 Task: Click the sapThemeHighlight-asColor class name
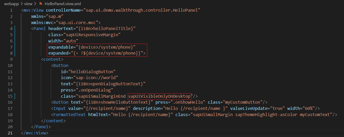266,115
